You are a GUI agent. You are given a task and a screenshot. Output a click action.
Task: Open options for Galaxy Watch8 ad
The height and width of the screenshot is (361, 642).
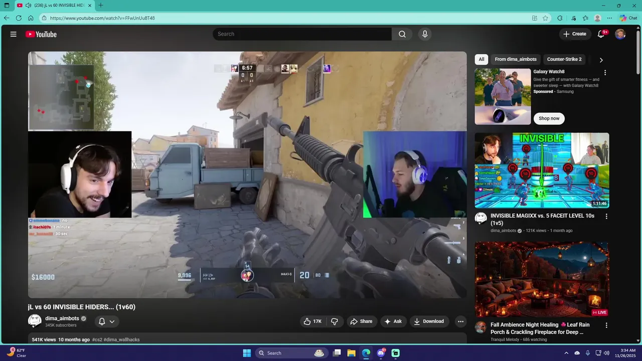[605, 73]
